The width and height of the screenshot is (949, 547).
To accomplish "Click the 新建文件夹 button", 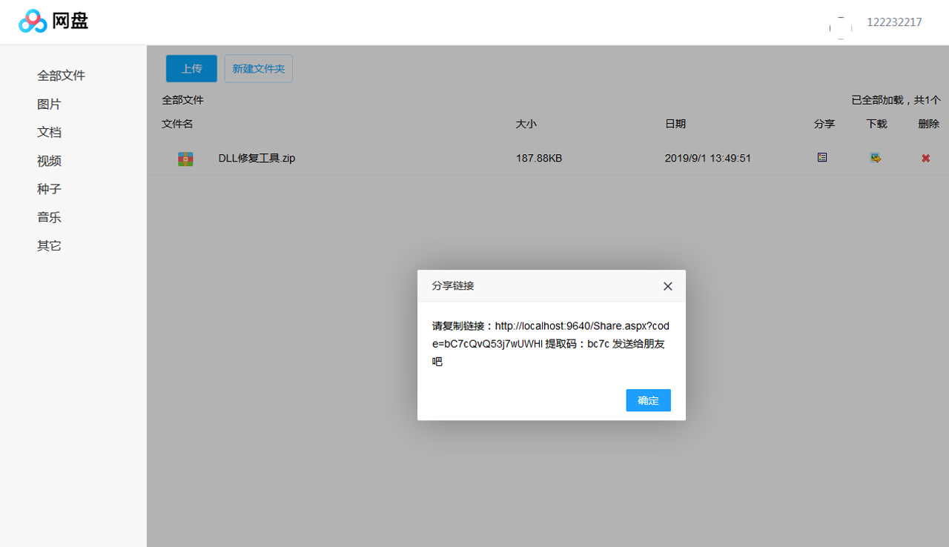I will point(258,68).
